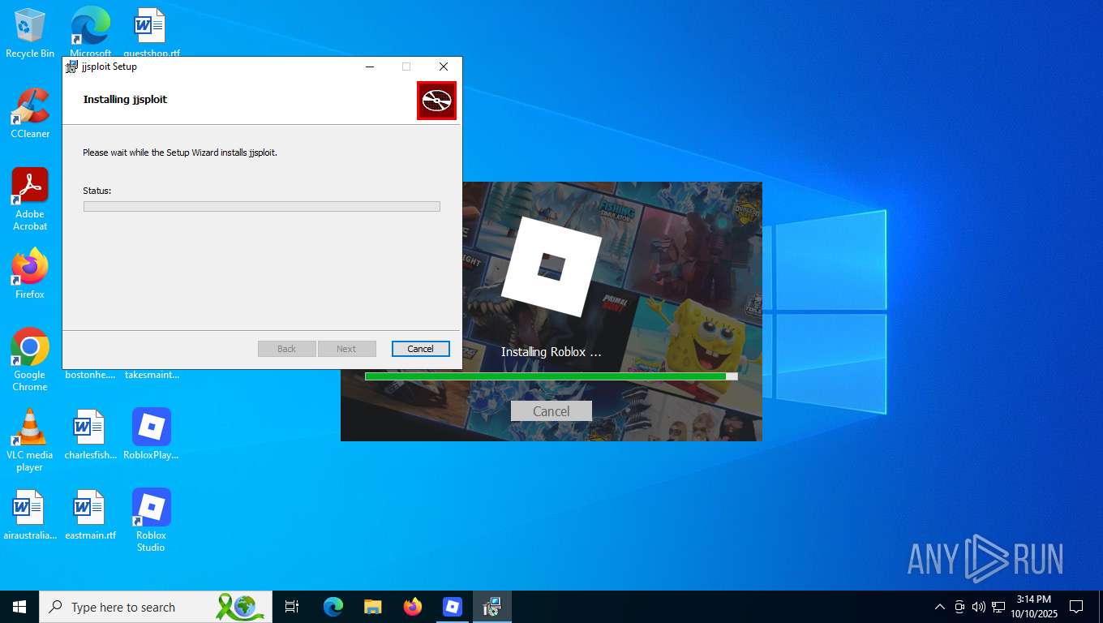Show hidden system tray icons
The height and width of the screenshot is (623, 1103).
[940, 607]
